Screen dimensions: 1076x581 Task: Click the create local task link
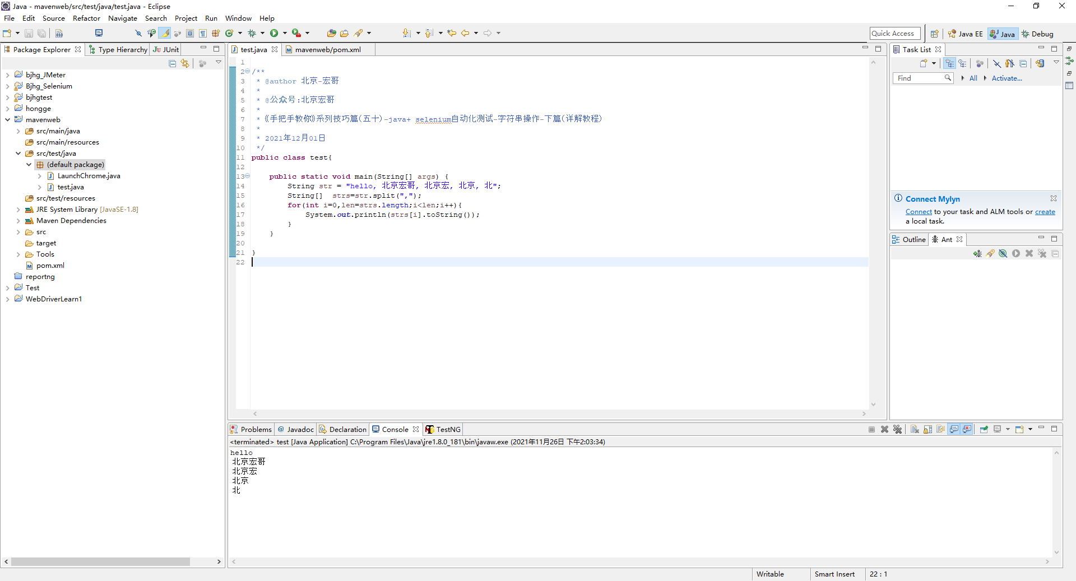(x=1045, y=212)
